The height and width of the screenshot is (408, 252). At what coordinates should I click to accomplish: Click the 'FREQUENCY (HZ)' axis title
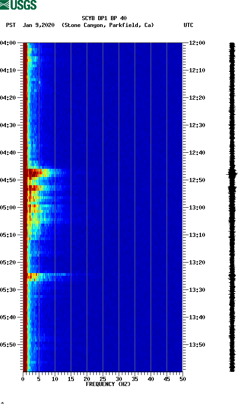point(108,384)
